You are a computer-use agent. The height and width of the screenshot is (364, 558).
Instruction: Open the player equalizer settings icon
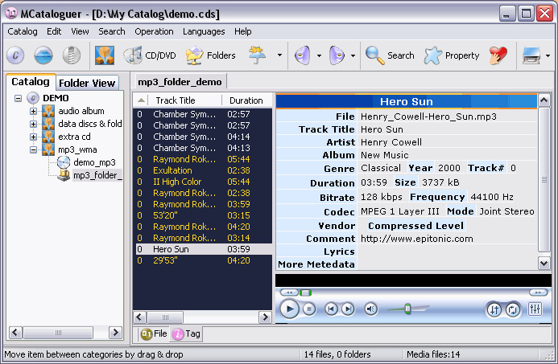tap(535, 309)
